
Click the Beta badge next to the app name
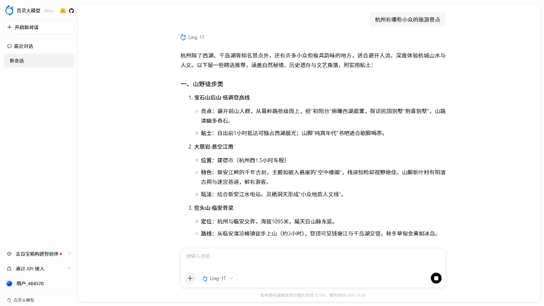(x=48, y=10)
